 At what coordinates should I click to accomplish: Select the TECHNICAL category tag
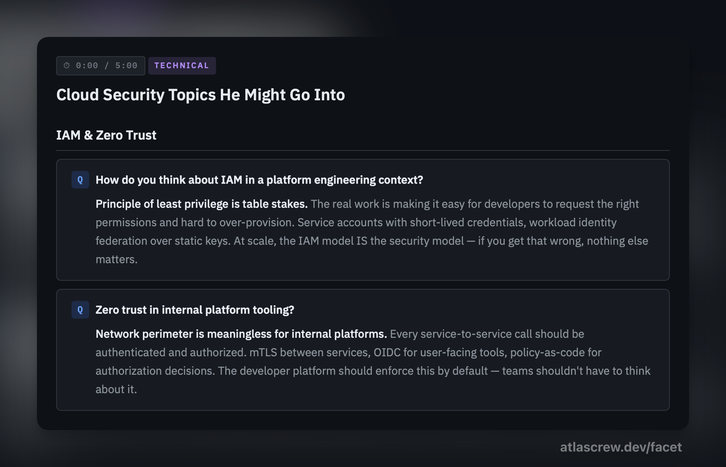click(182, 66)
